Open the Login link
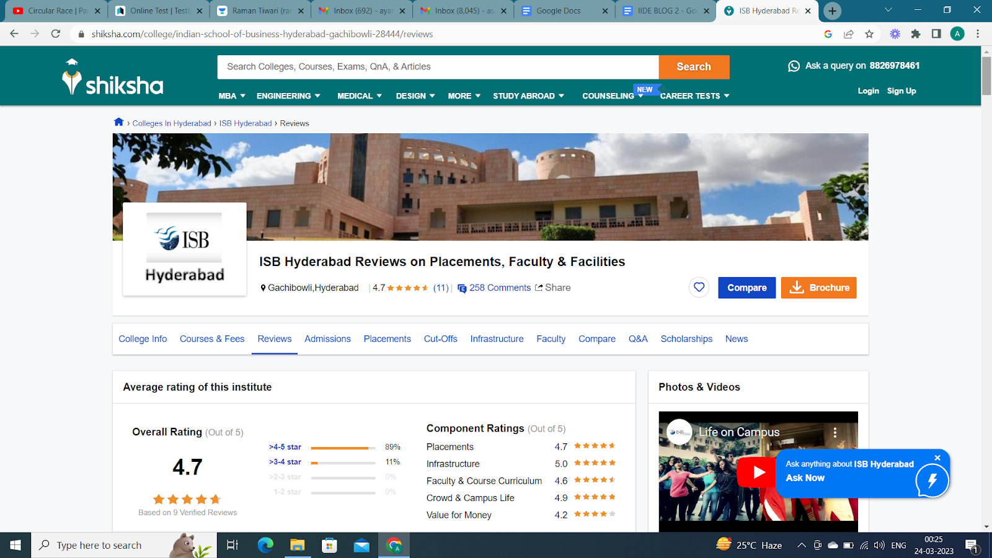Screen dimensions: 992x558 pos(868,91)
